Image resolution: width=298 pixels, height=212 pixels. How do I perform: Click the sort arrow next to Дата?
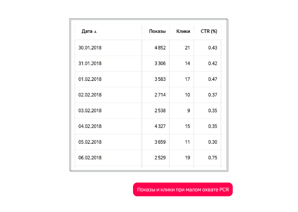(x=95, y=32)
